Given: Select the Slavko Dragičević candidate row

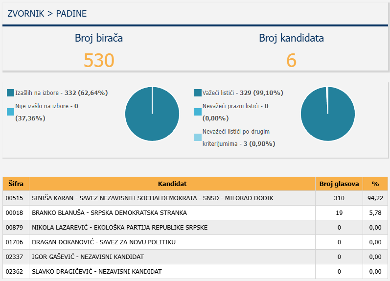Looking at the screenshot, I should point(96,272).
